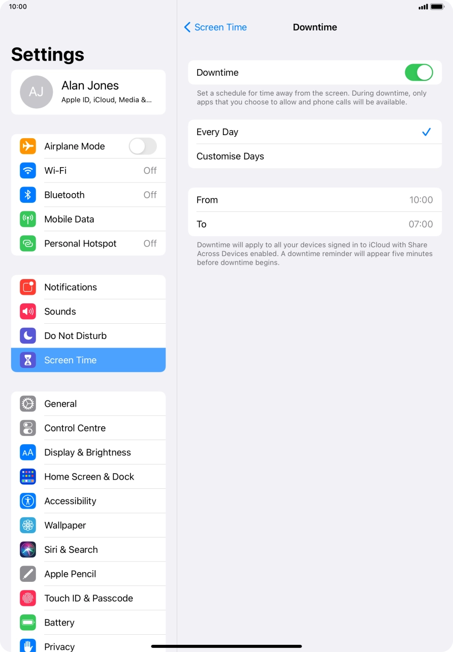Enable the Airplane Mode switch
The width and height of the screenshot is (453, 652).
pos(143,146)
